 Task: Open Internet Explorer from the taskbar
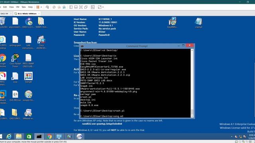tap(9, 137)
